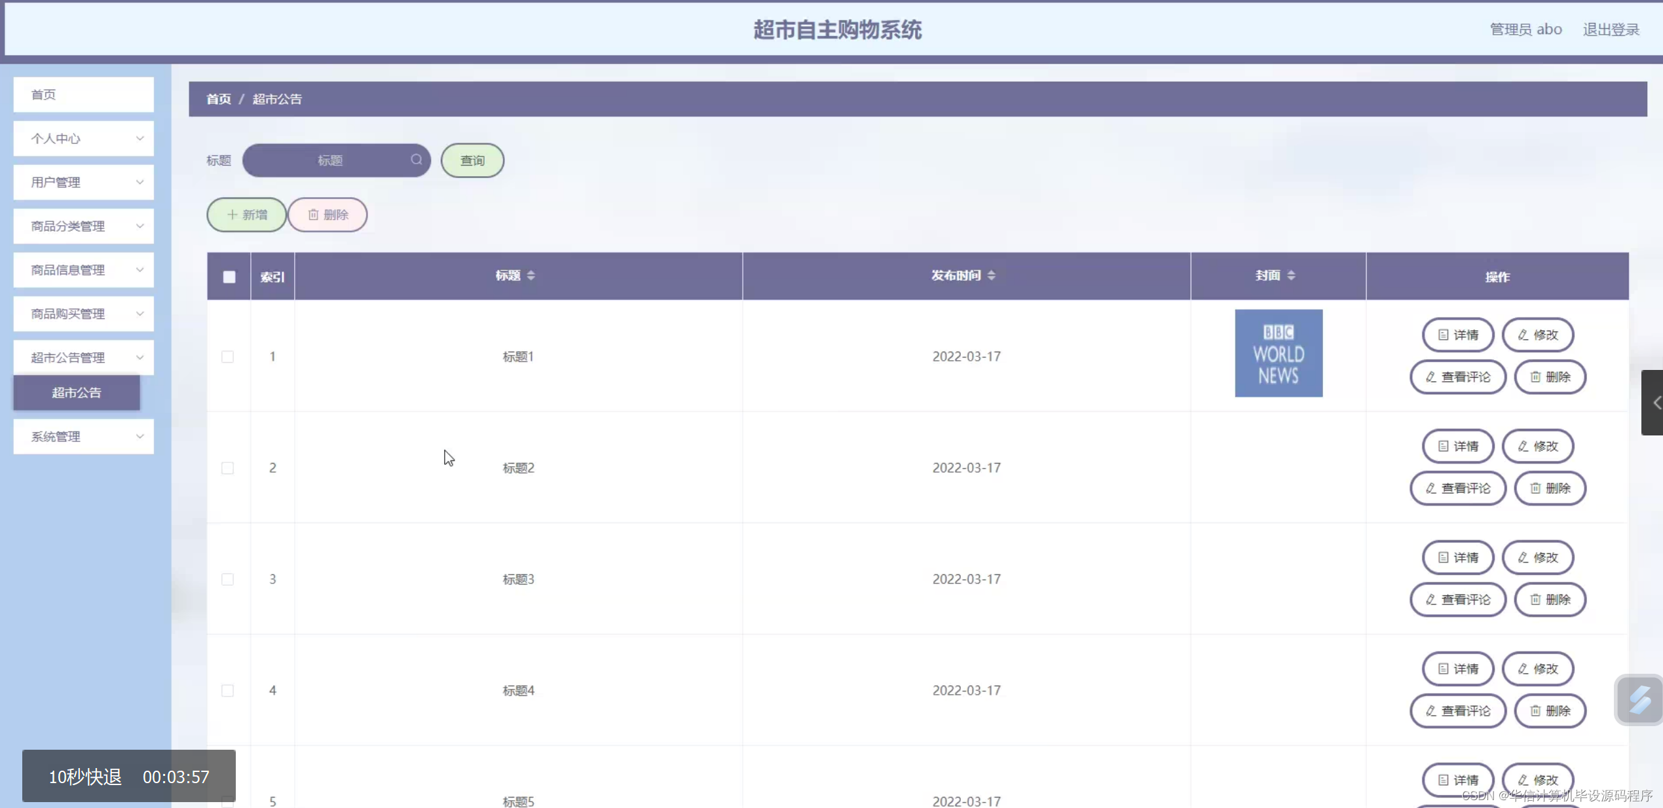Click the pencil icon on row 2 修改 button
Screen dimensions: 1663x808
(1523, 446)
